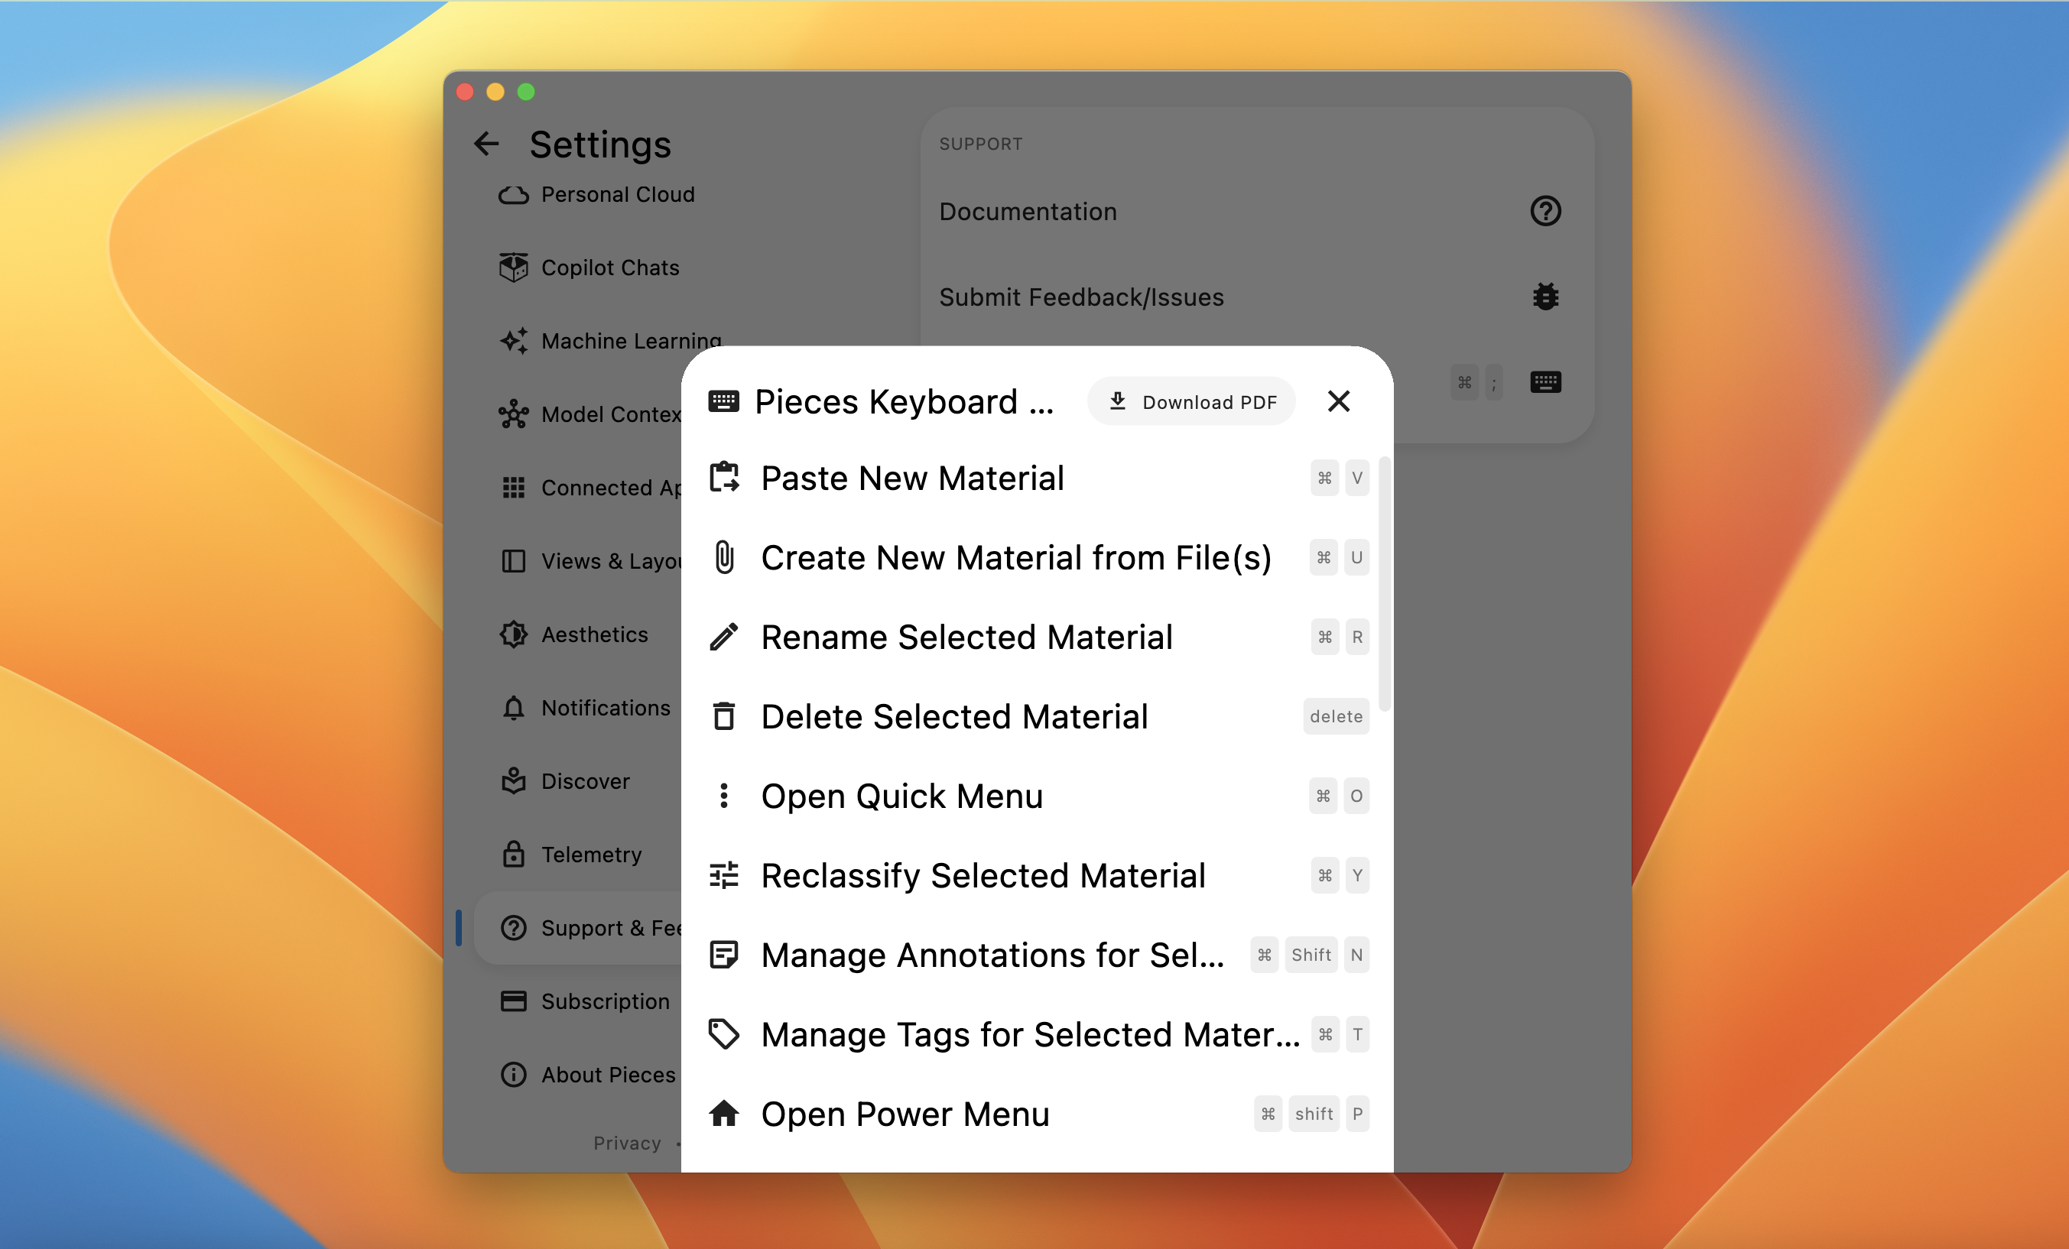Click the SUPPORT section heading

pyautogui.click(x=981, y=144)
